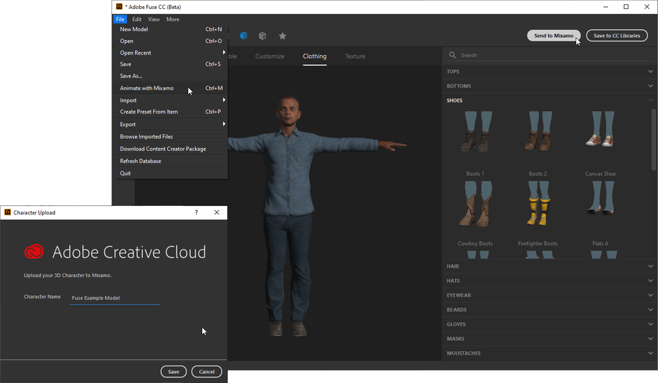Viewport: 658px width, 383px height.
Task: Select the Firefighter Boots thumbnail
Action: pyautogui.click(x=537, y=204)
